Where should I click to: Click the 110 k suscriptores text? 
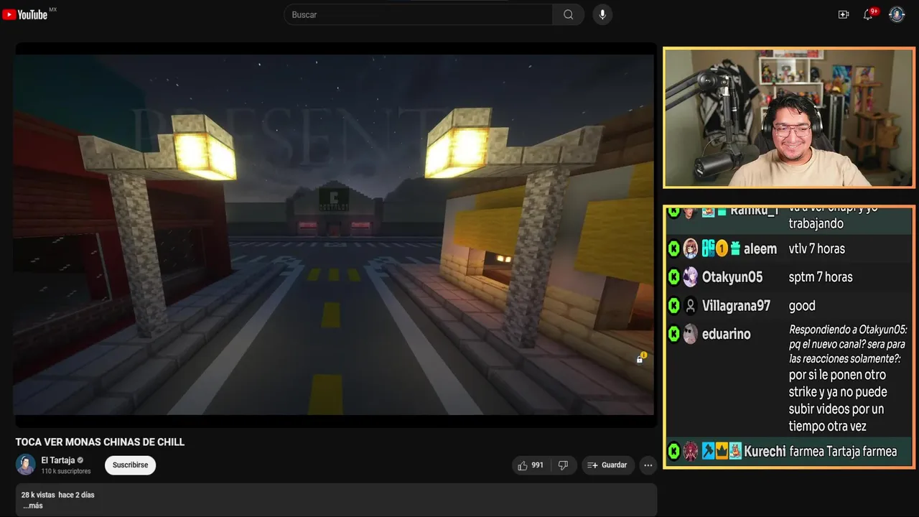[x=66, y=471]
